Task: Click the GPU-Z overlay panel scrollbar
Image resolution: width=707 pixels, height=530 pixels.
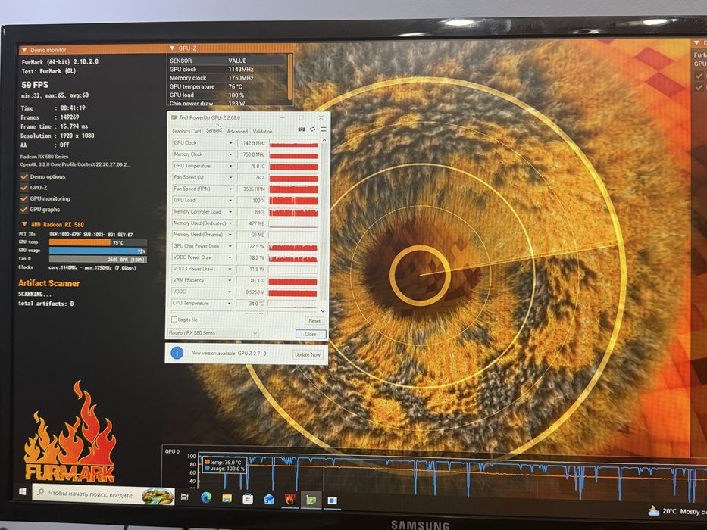Action: [x=290, y=76]
